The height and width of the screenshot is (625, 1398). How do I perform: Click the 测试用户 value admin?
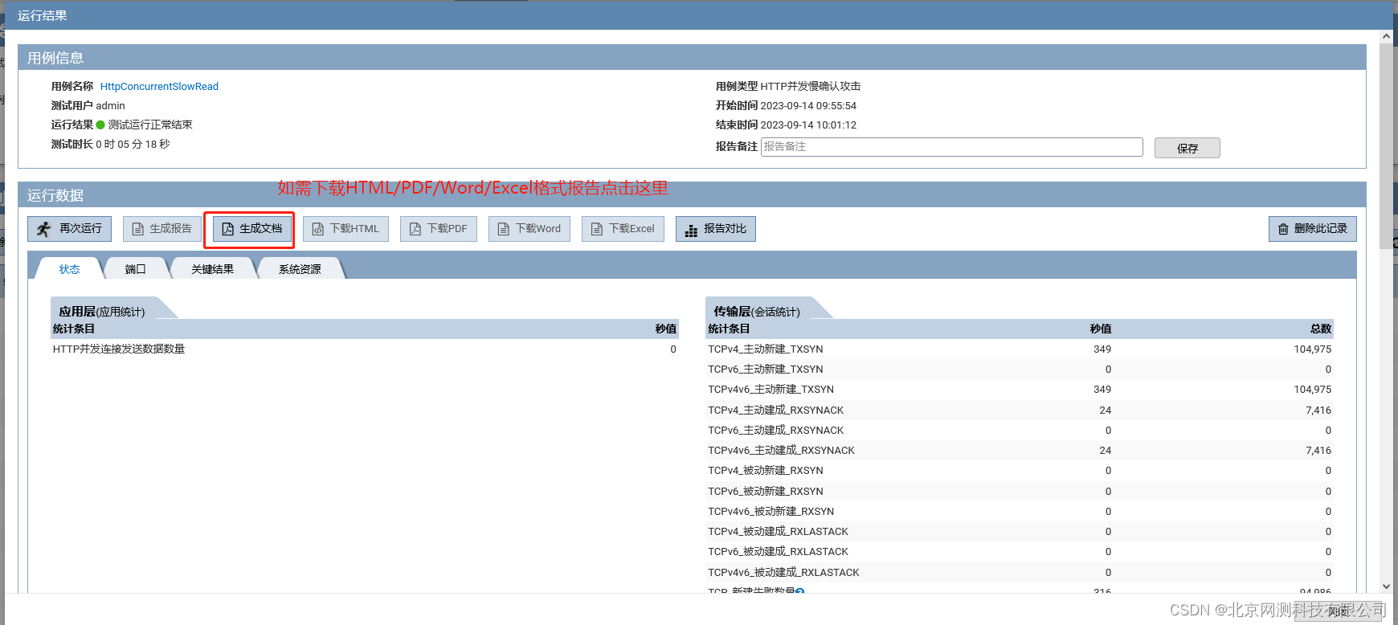click(x=111, y=106)
